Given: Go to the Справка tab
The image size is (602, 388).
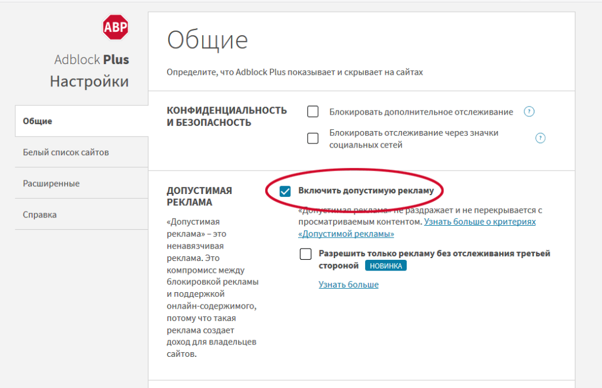Looking at the screenshot, I should [40, 215].
